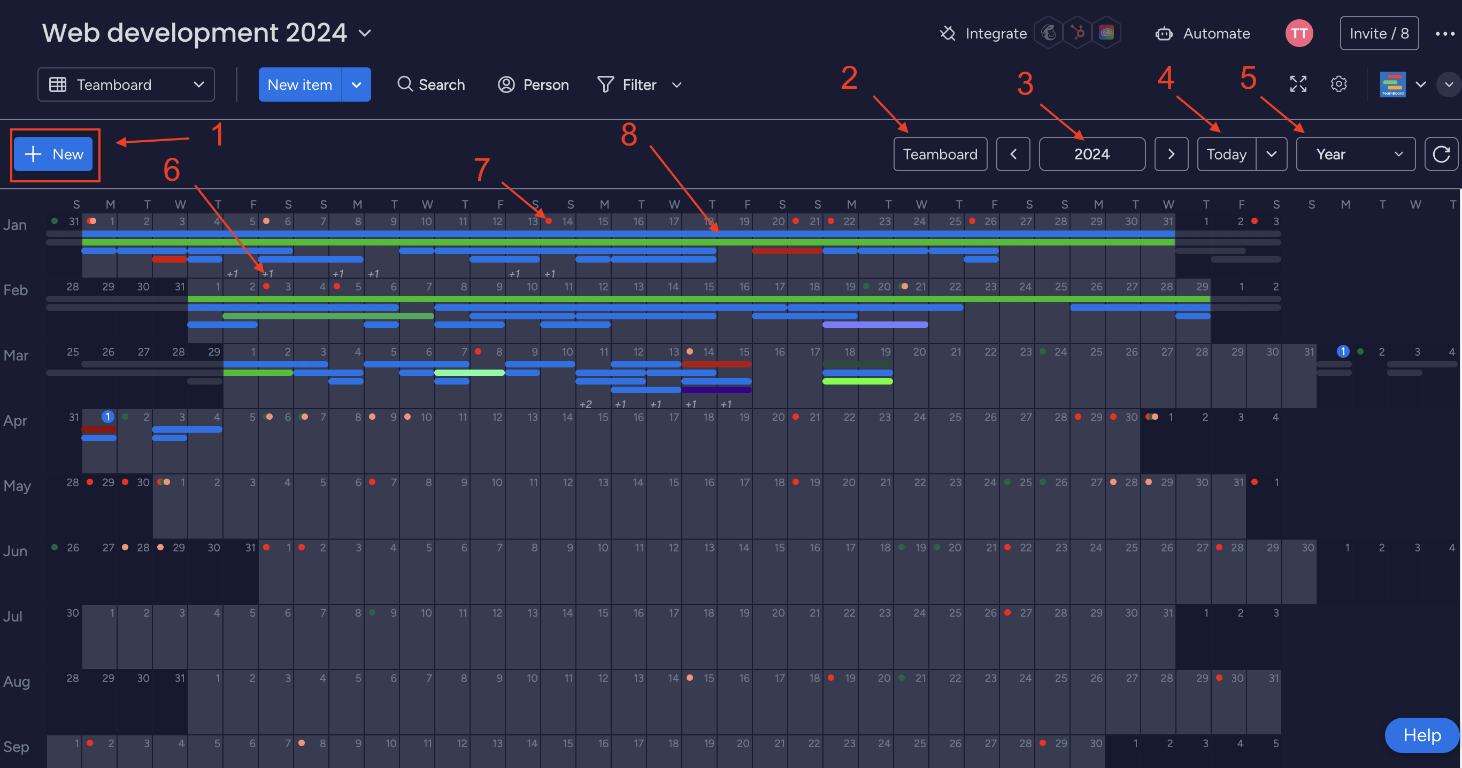Image resolution: width=1462 pixels, height=768 pixels.
Task: Open the Search function
Action: (x=432, y=84)
